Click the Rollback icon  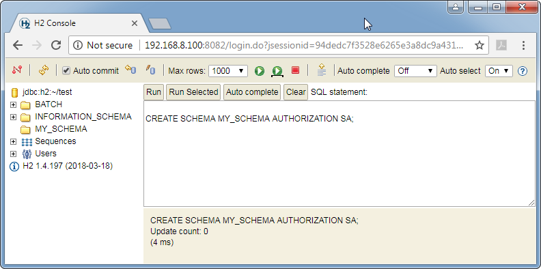point(130,70)
